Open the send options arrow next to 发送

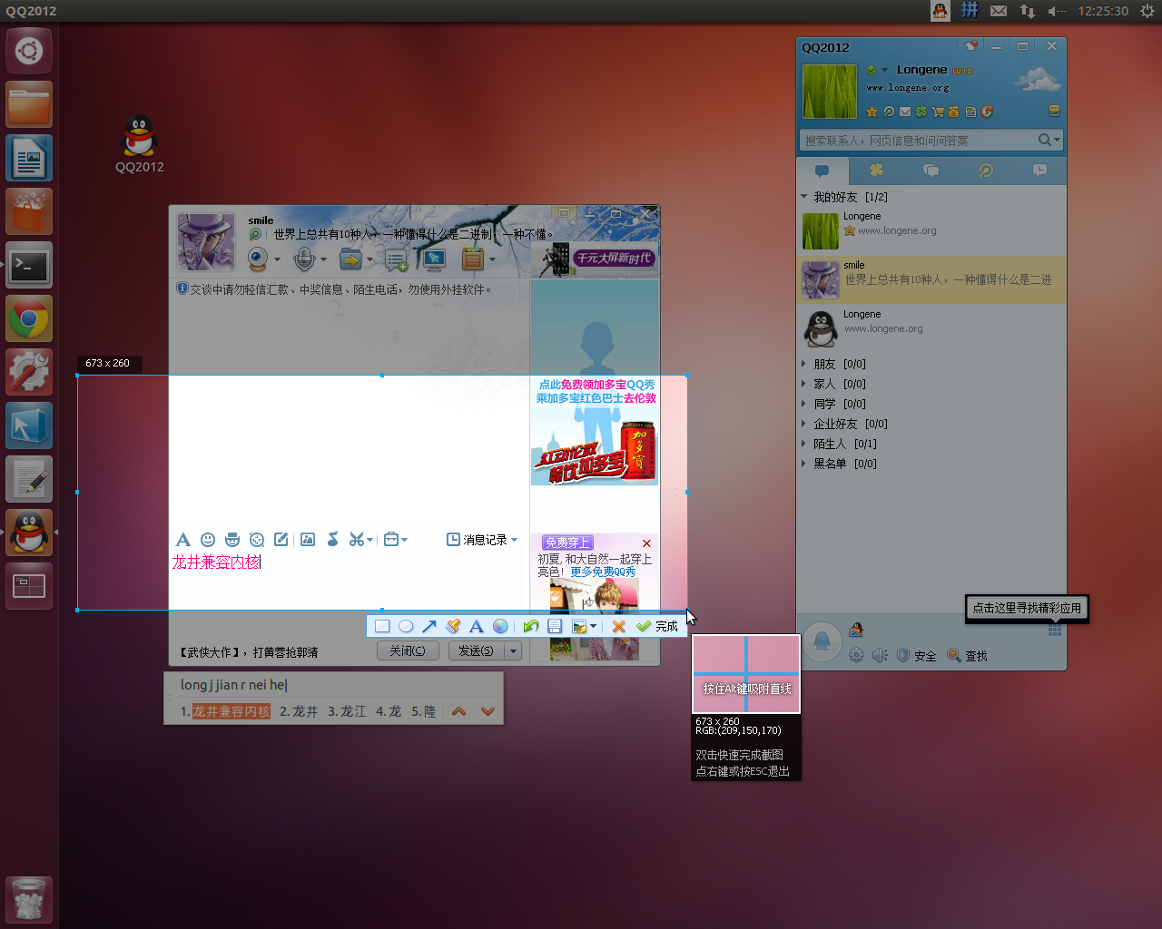click(x=514, y=650)
